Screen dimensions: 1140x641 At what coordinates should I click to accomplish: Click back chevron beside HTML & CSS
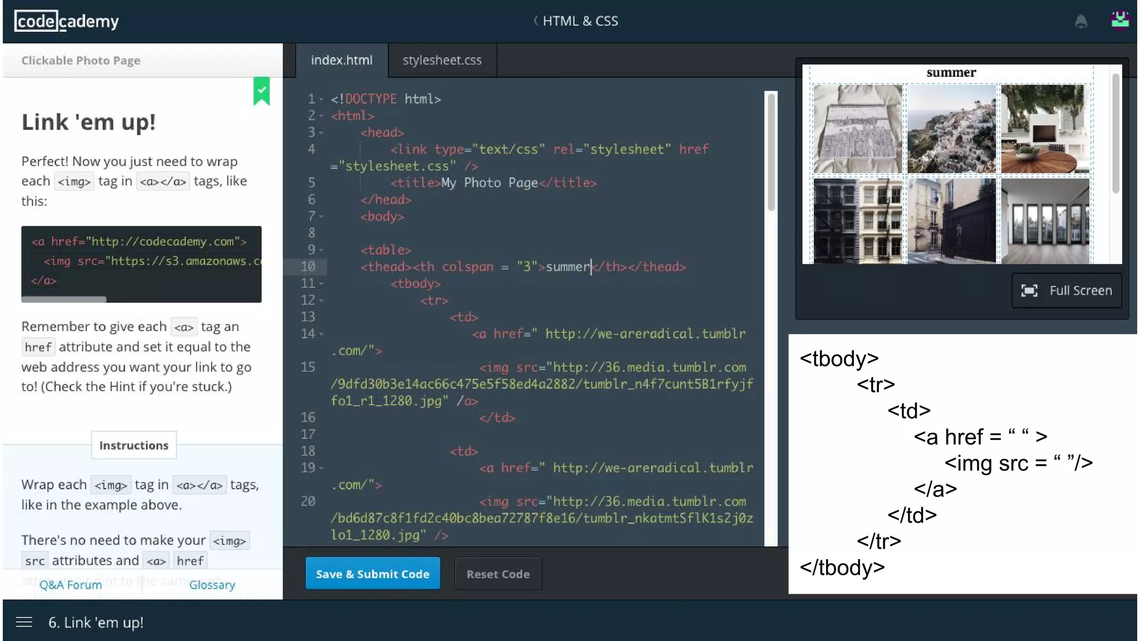[x=535, y=21]
